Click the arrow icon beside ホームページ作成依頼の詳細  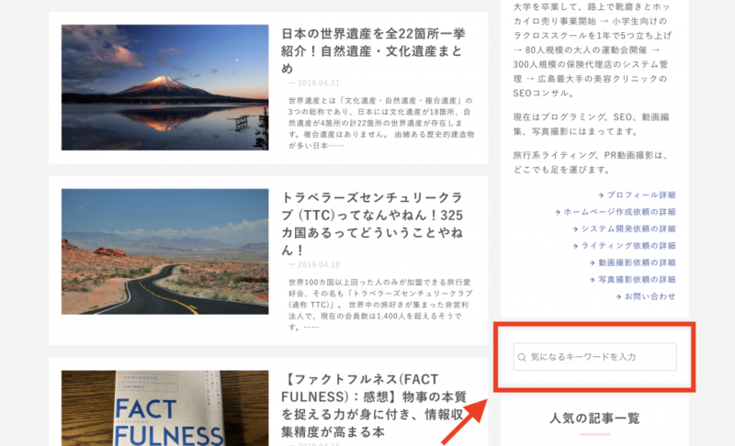click(558, 212)
